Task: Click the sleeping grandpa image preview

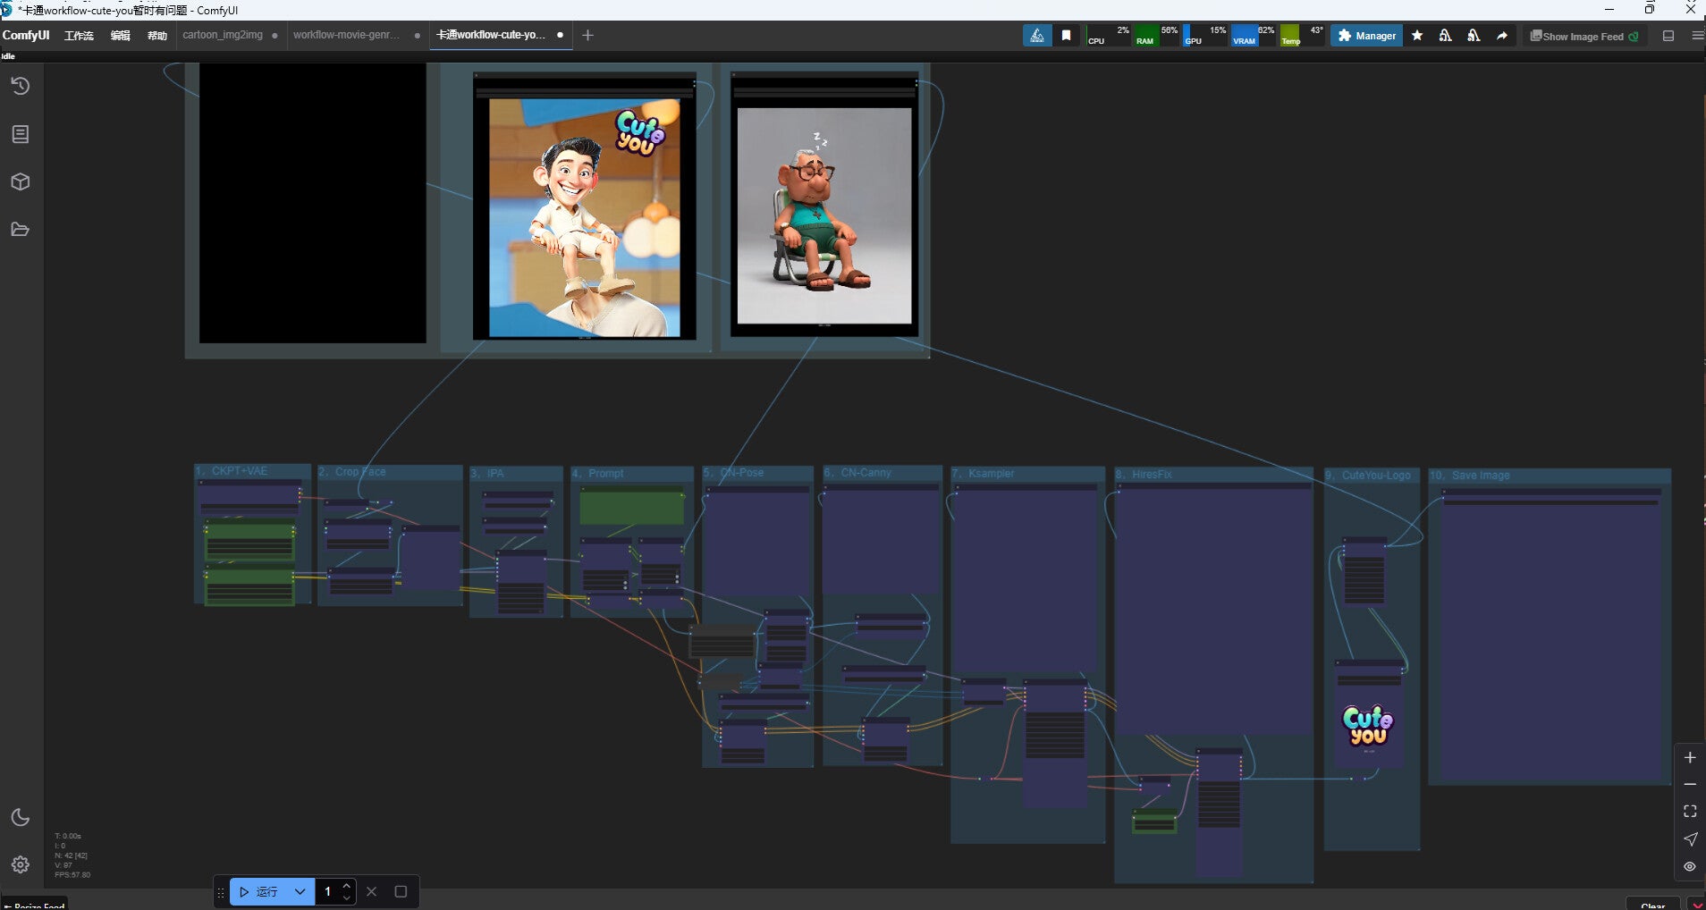Action: tap(823, 215)
